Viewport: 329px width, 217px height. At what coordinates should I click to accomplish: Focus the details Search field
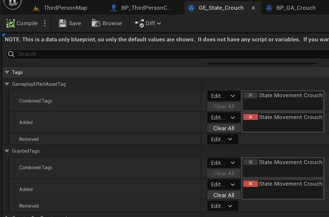tap(168, 54)
